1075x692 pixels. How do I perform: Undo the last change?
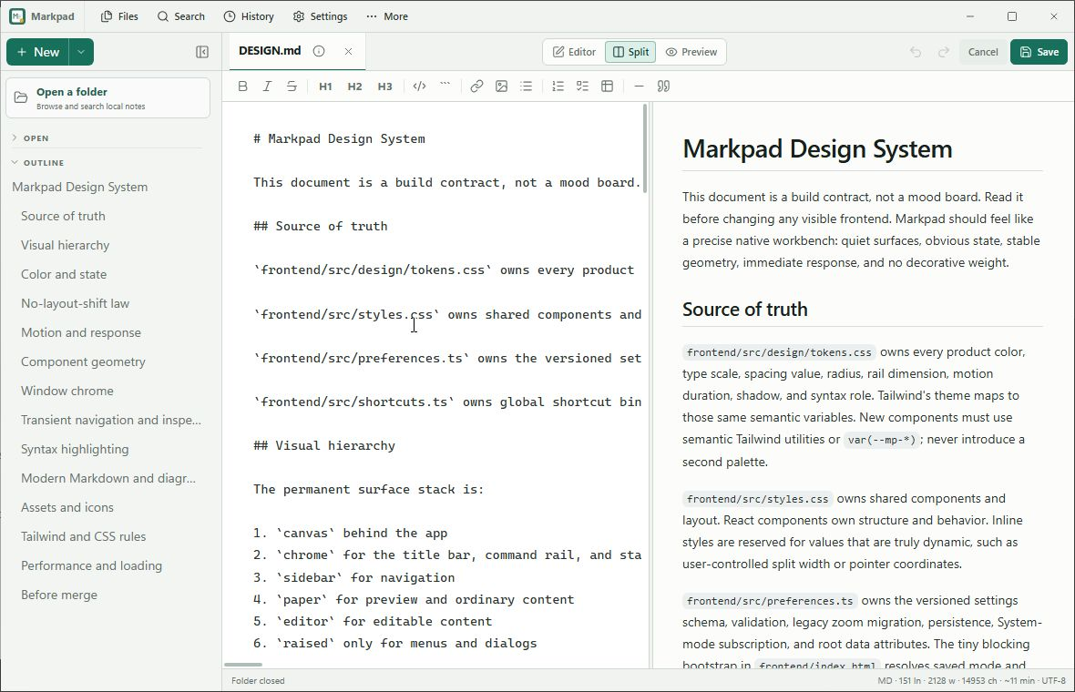point(916,52)
